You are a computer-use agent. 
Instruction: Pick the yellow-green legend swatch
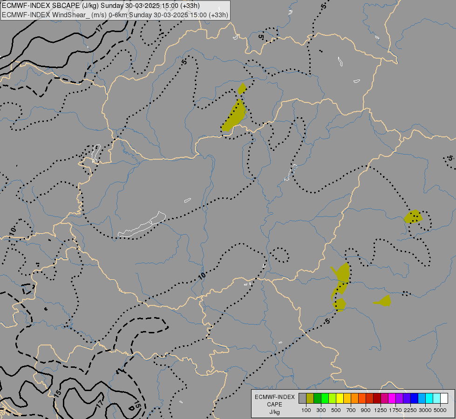point(332,398)
